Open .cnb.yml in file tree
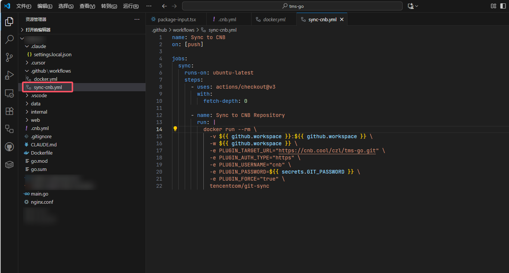The width and height of the screenshot is (509, 273). [x=82, y=128]
